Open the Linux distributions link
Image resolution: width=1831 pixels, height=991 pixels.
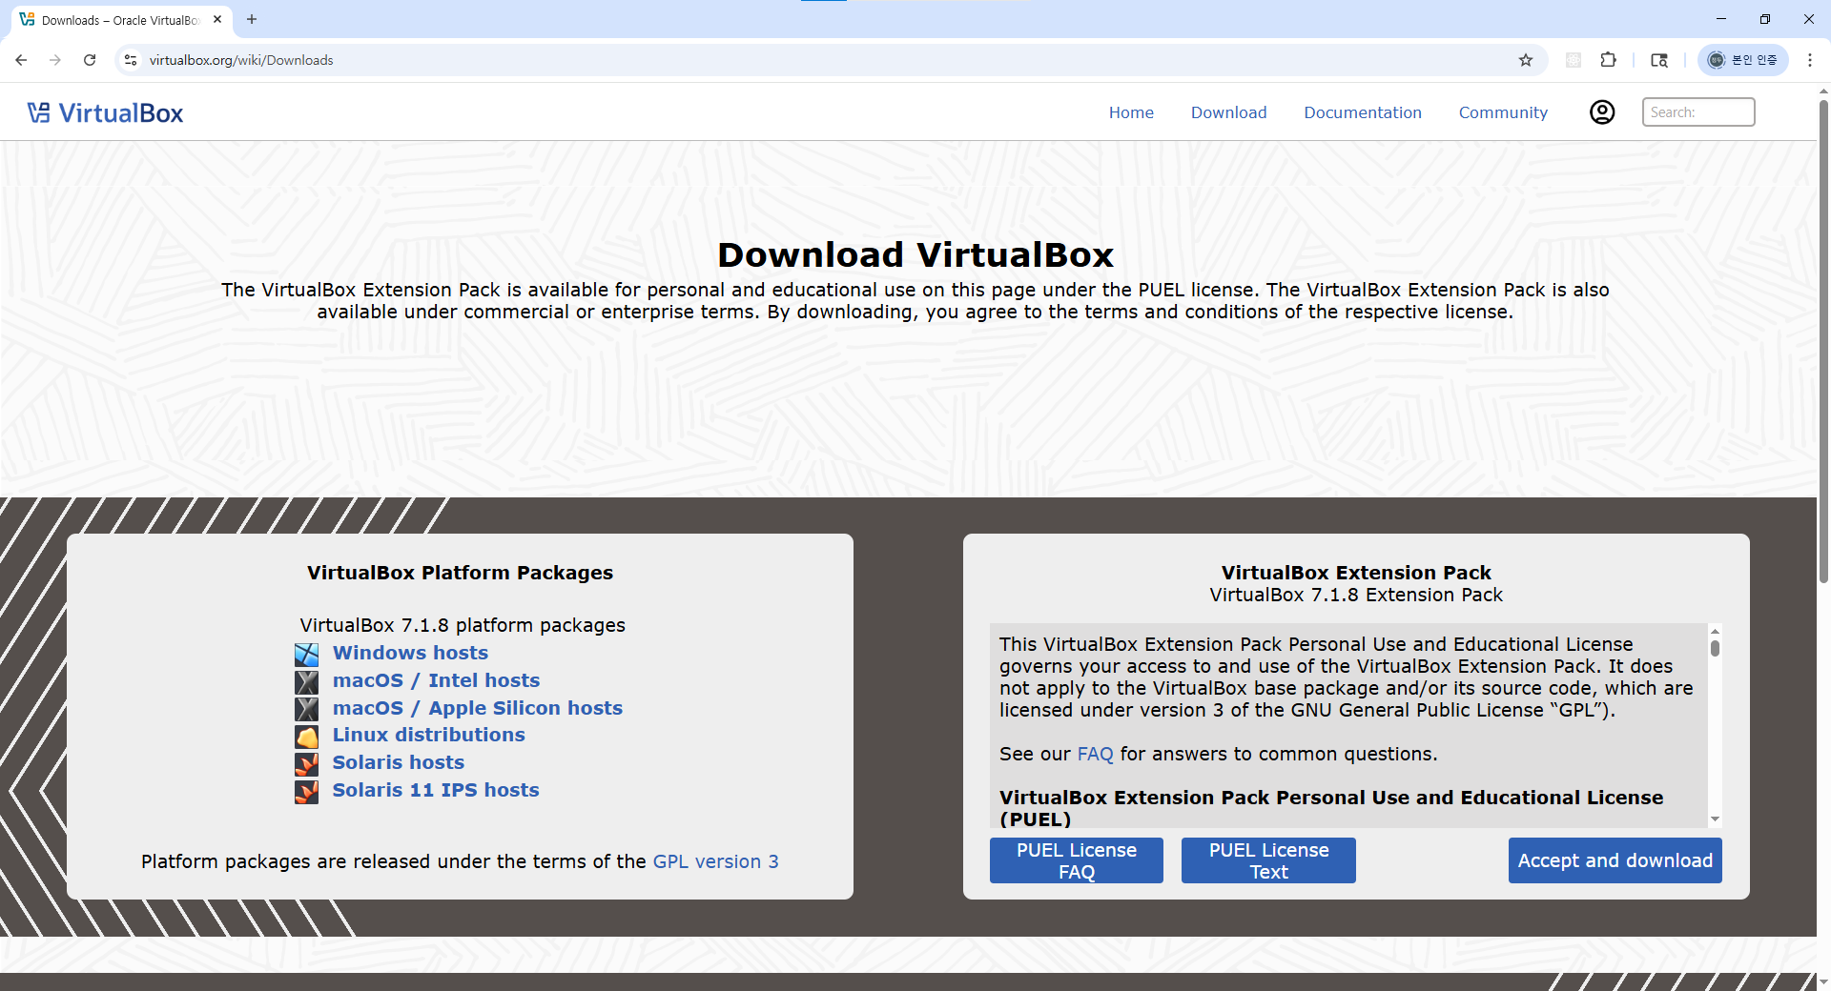coord(428,735)
